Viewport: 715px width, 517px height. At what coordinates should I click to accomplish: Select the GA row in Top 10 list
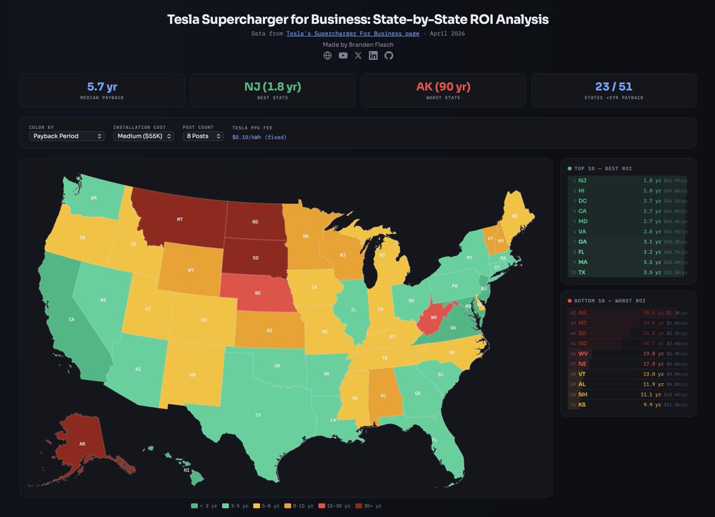click(628, 242)
